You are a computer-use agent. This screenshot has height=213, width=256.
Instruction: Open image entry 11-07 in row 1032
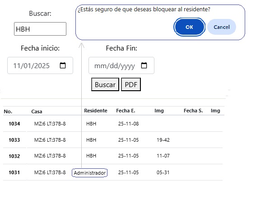point(163,156)
